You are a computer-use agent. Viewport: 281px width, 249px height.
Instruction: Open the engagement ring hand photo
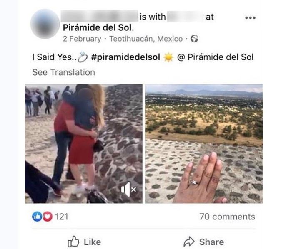click(204, 143)
